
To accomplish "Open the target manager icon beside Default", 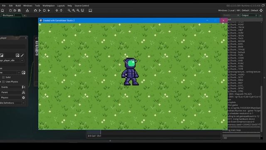I will [261, 10].
